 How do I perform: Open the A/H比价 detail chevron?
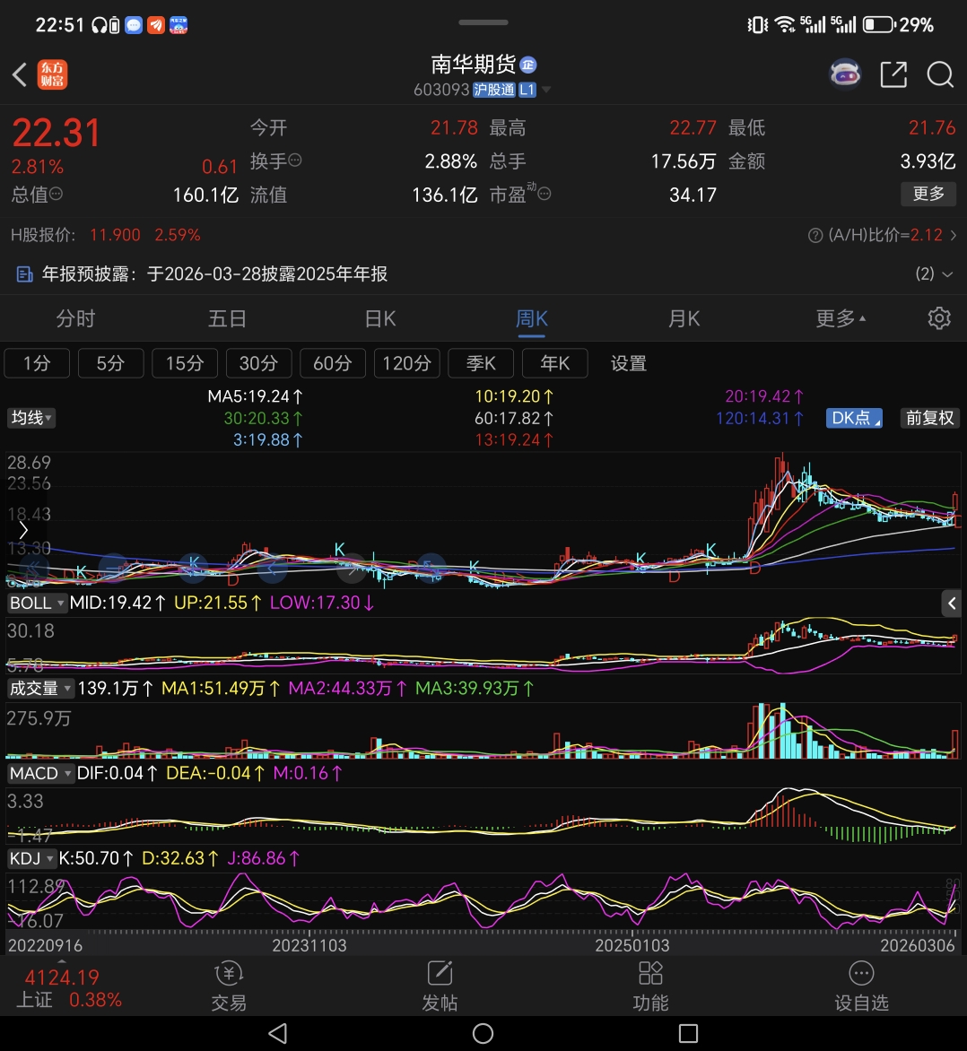coord(953,235)
